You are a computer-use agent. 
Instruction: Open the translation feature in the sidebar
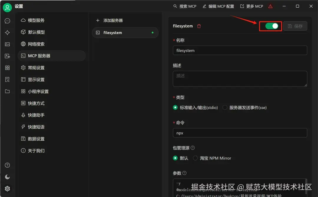tap(7, 56)
